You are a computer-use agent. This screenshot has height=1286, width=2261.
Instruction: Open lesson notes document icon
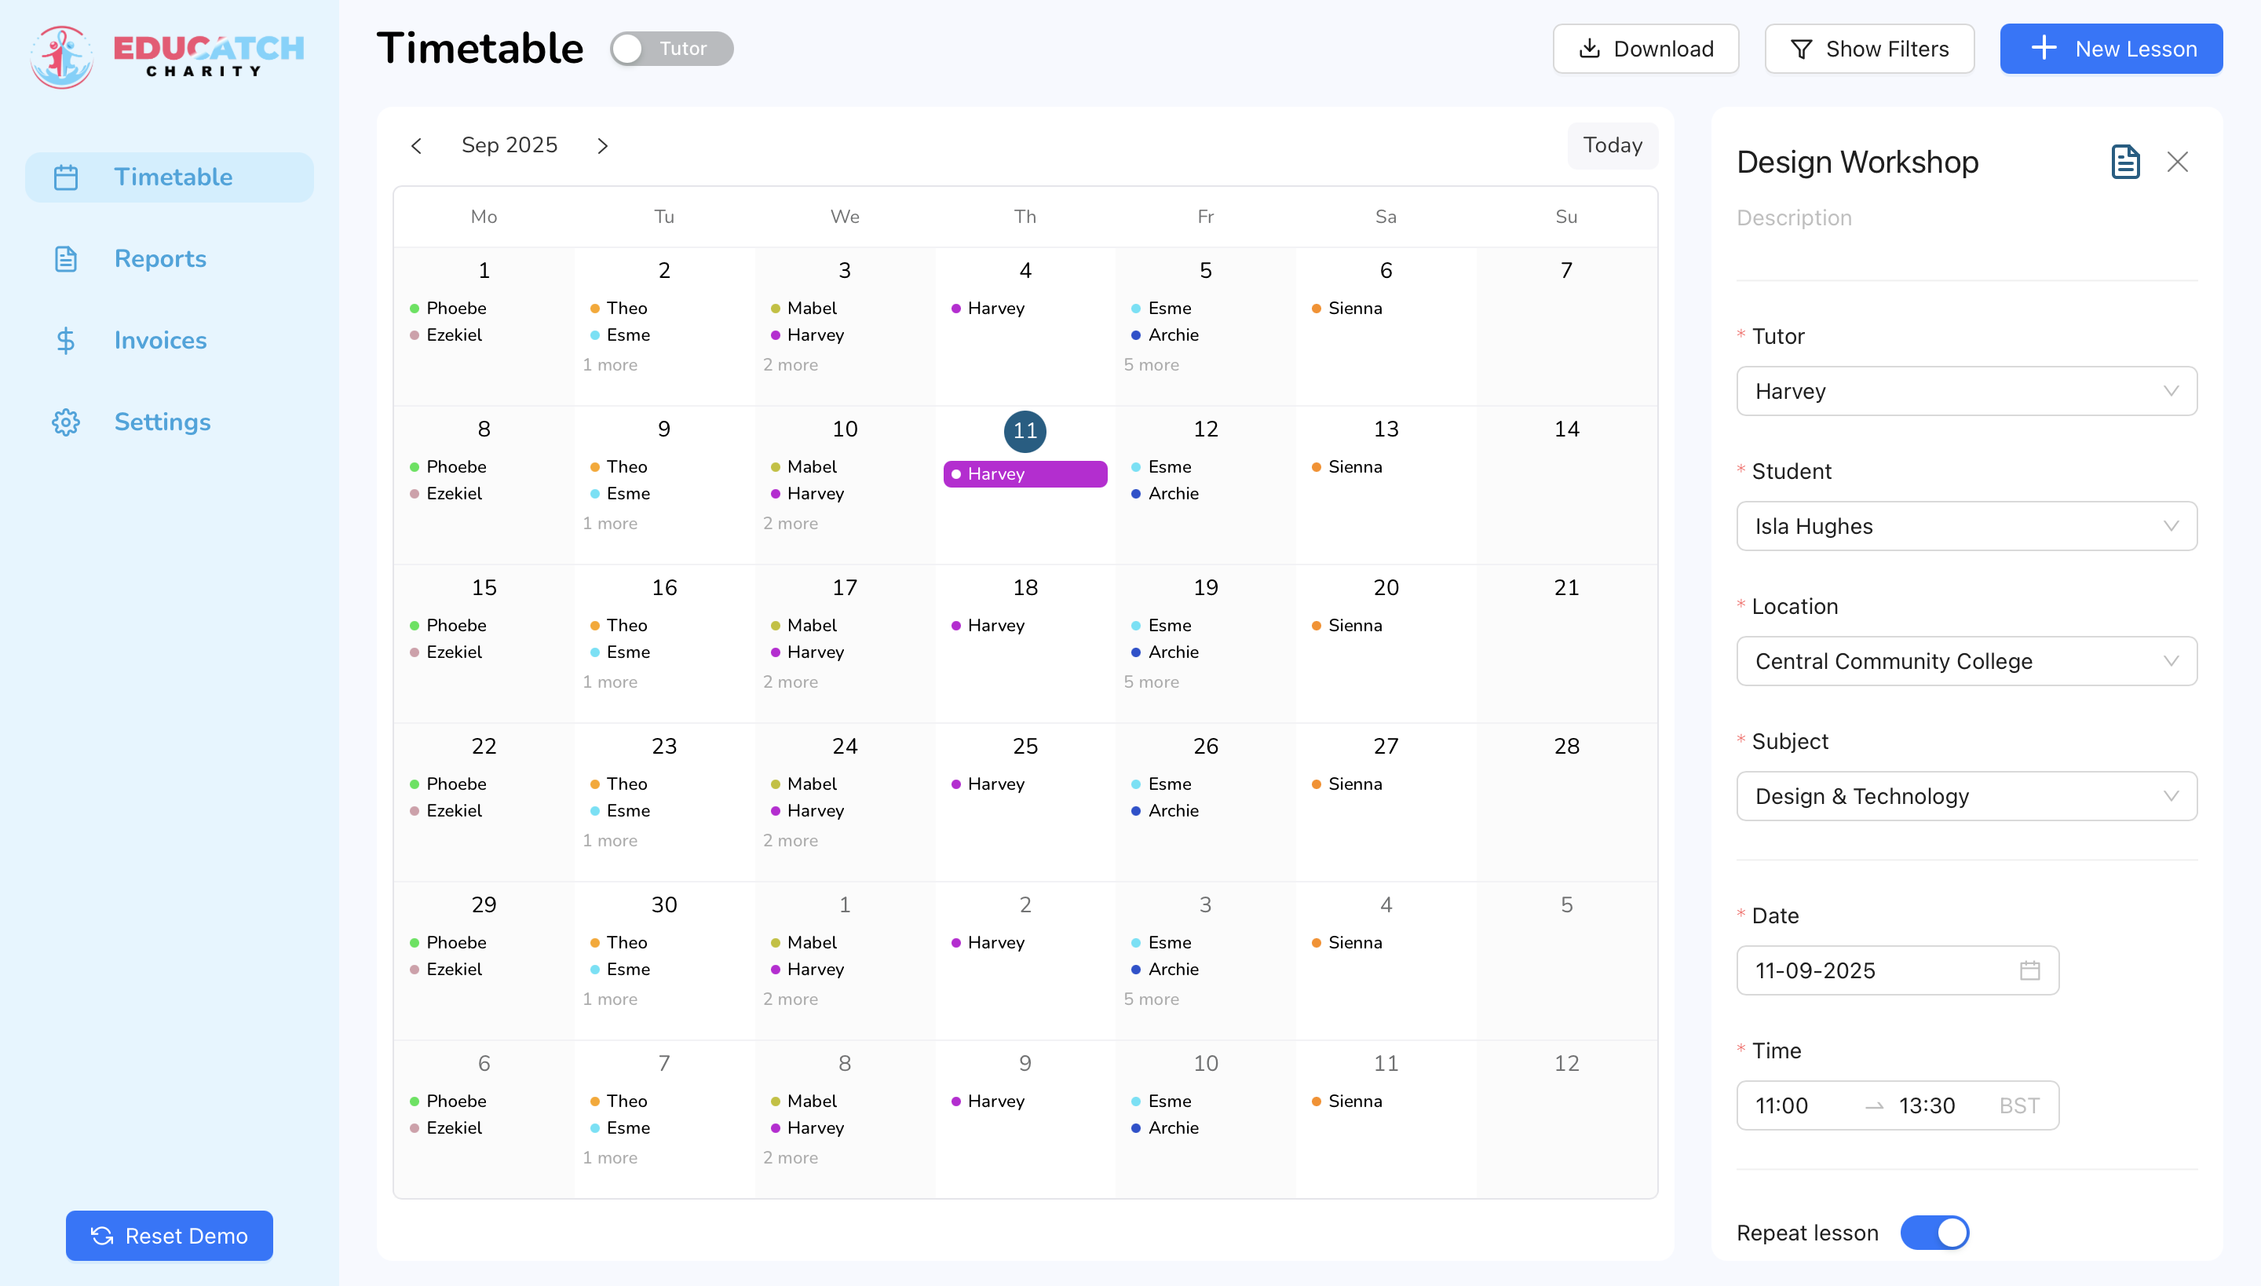(x=2125, y=162)
